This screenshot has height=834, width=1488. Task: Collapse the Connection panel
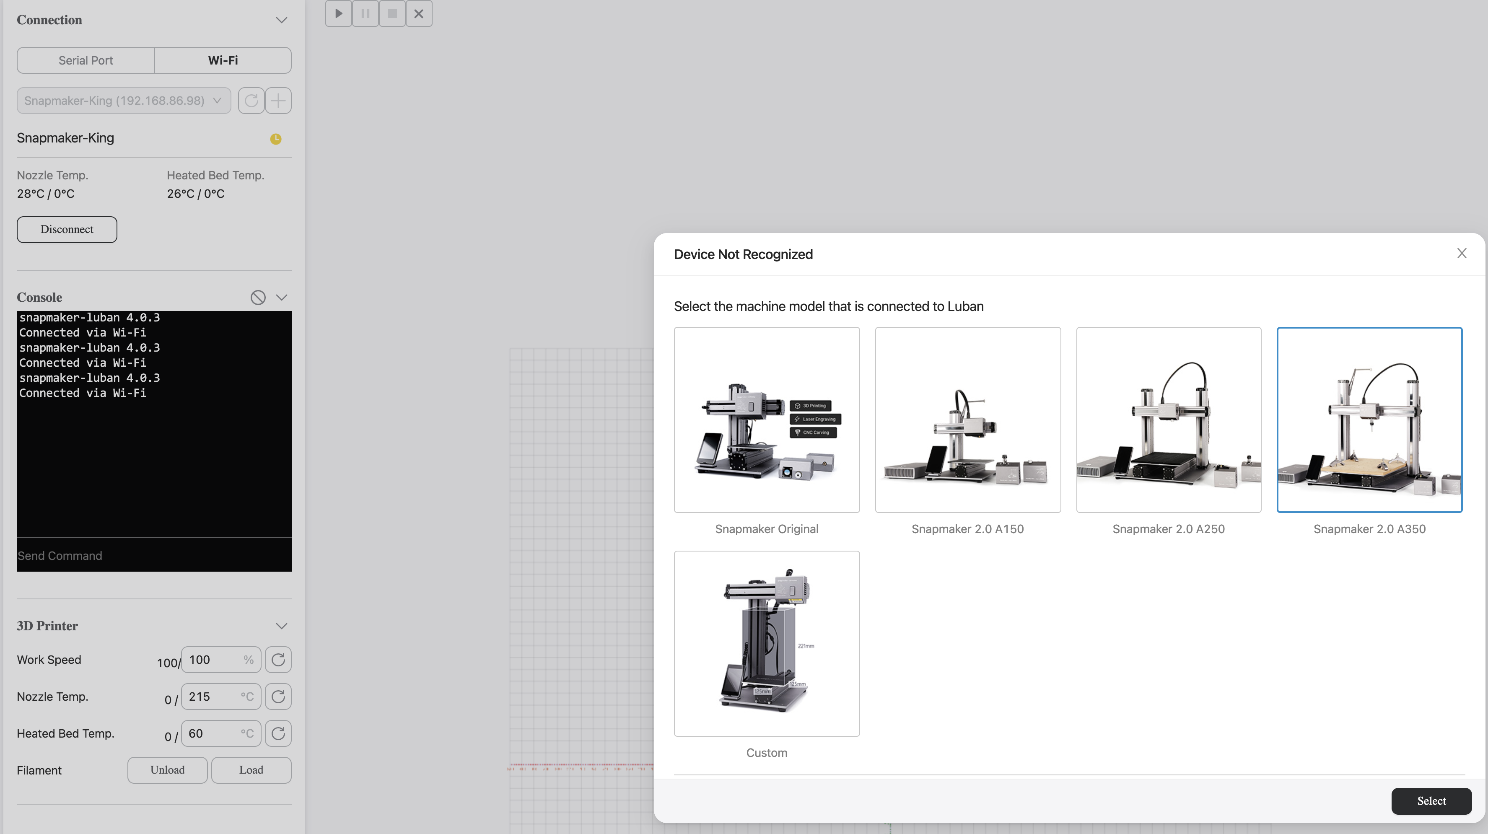[x=281, y=20]
